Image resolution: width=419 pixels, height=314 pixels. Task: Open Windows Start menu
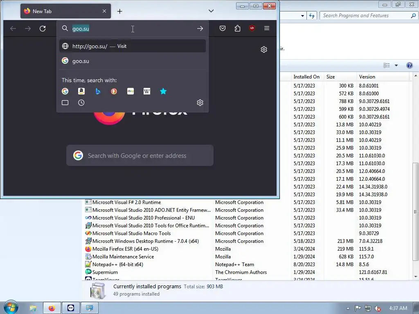click(x=11, y=308)
